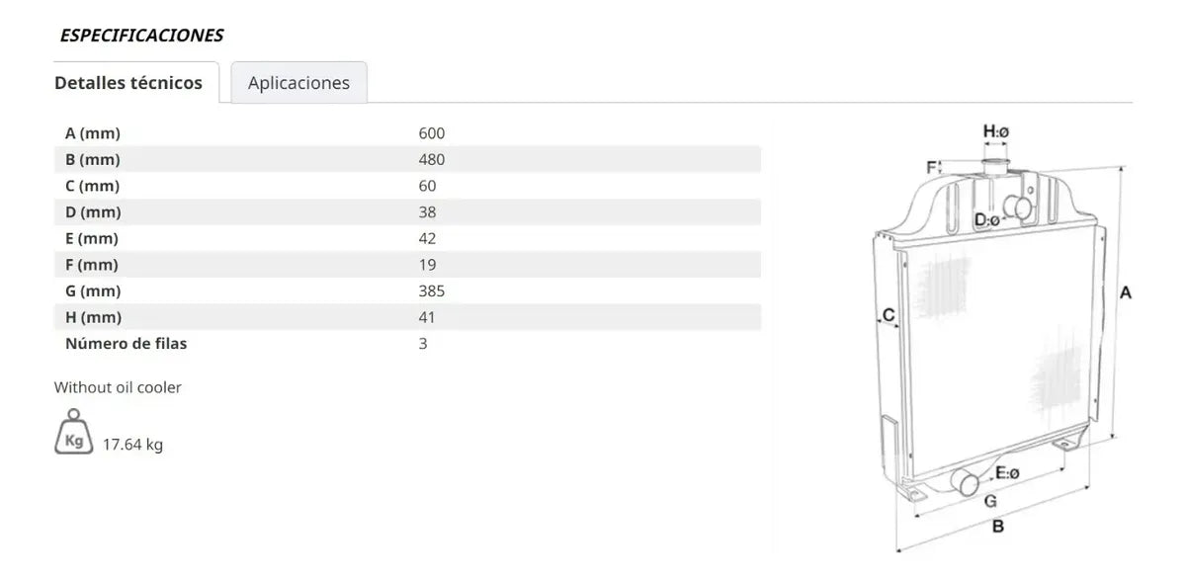This screenshot has width=1186, height=580.
Task: Click the H (mm) value 41
Action: 427,317
